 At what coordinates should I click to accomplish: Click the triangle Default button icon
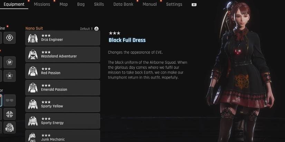coord(96,29)
